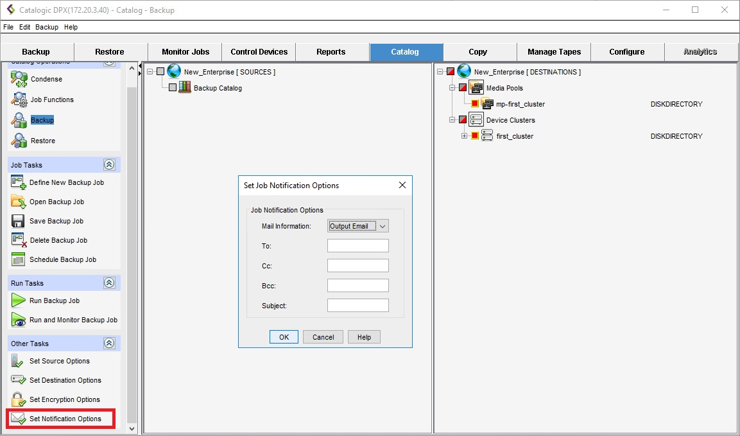Screen dimensions: 740x436
Task: Collapse the Job Tasks section
Action: (x=109, y=165)
